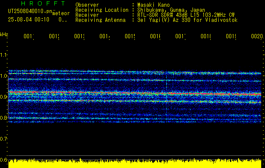Click the date stamp 25.08.04 00:10
The width and height of the screenshot is (265, 168).
pos(29,20)
